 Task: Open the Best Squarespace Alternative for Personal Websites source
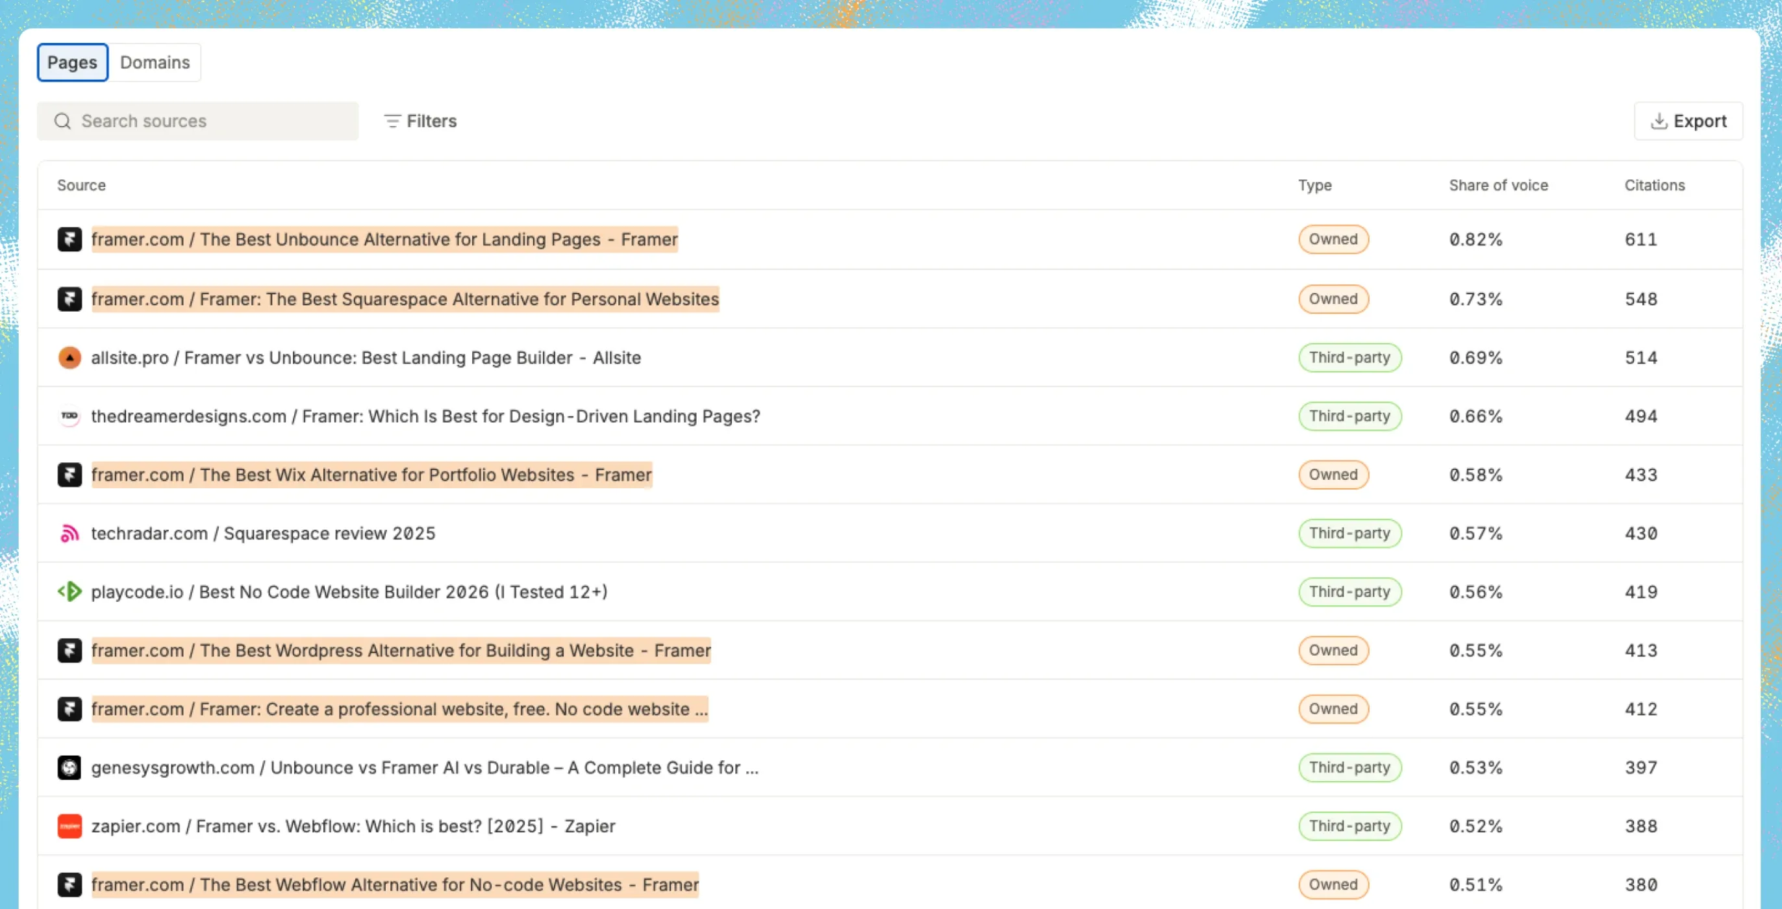[405, 299]
